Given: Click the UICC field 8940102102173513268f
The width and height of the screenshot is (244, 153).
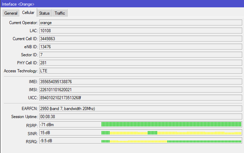Looking at the screenshot, I should pyautogui.click(x=141, y=98).
